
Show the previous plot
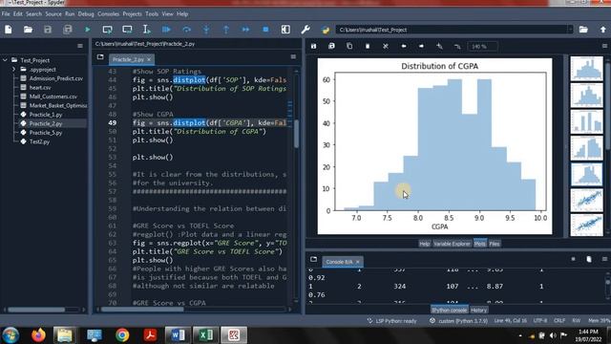(404, 46)
